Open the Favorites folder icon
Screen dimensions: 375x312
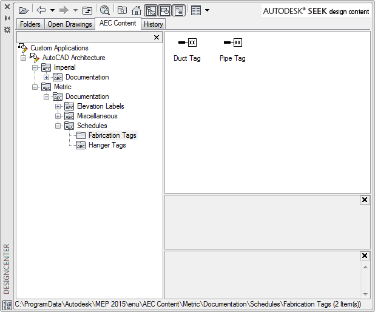click(x=122, y=10)
